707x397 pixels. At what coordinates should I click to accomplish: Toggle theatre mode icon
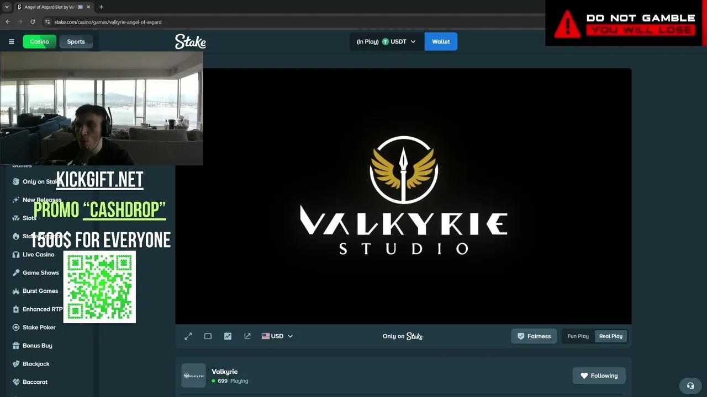click(208, 336)
